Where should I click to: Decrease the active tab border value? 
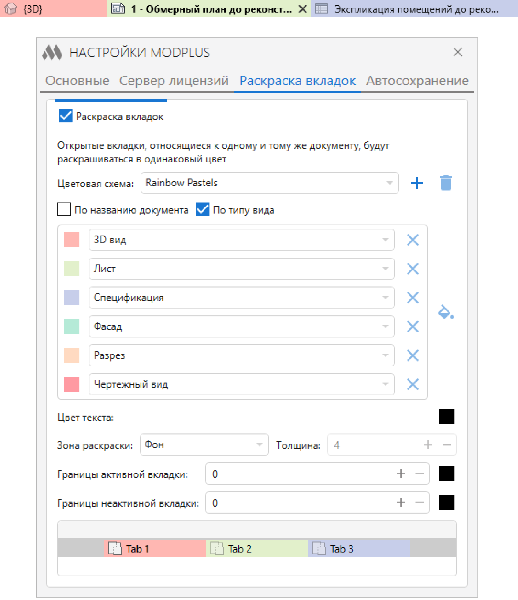[419, 474]
